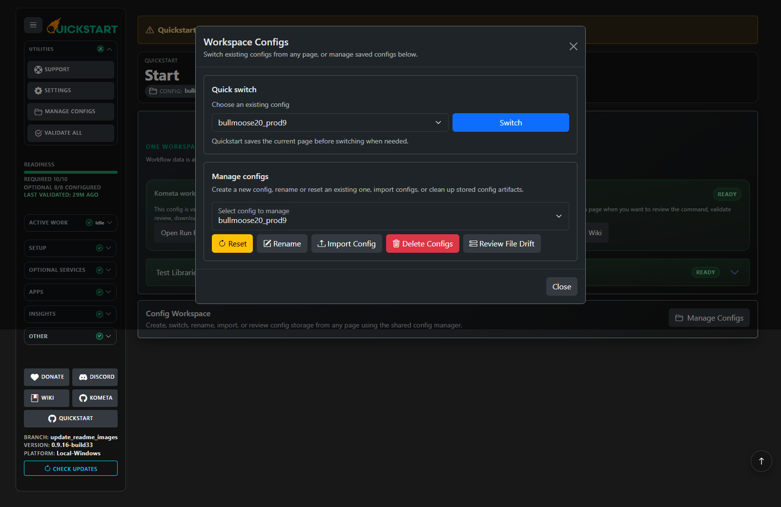
Task: Expand the Setup sidebar section
Action: coord(70,248)
